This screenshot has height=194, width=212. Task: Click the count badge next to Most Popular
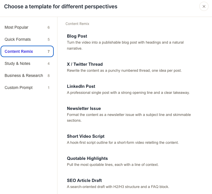(x=49, y=28)
